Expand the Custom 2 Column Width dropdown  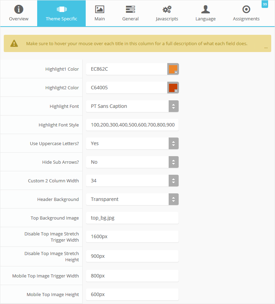coord(173,181)
